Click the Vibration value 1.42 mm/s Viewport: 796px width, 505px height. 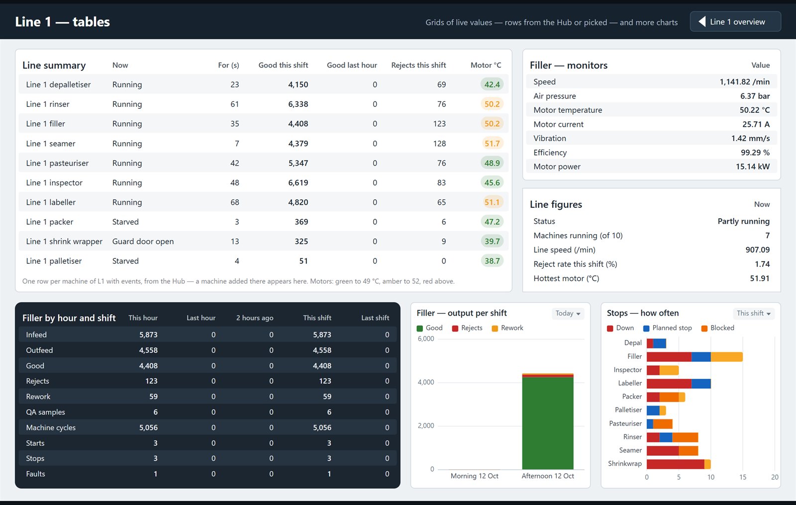(x=750, y=138)
